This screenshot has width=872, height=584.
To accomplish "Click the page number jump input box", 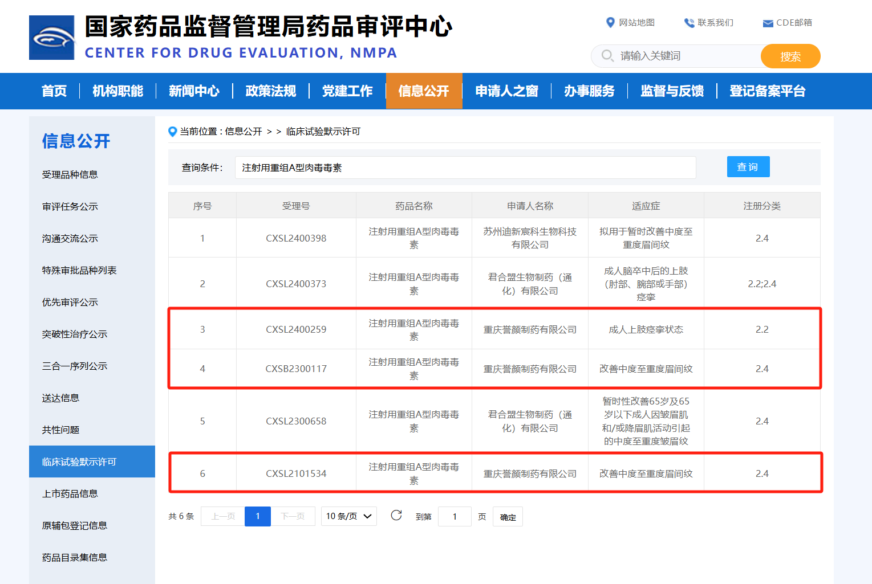I will coord(455,517).
